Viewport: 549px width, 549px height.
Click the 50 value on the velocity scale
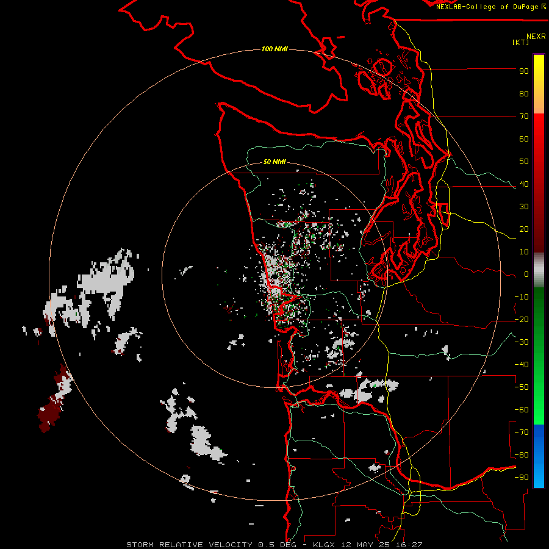pos(524,162)
